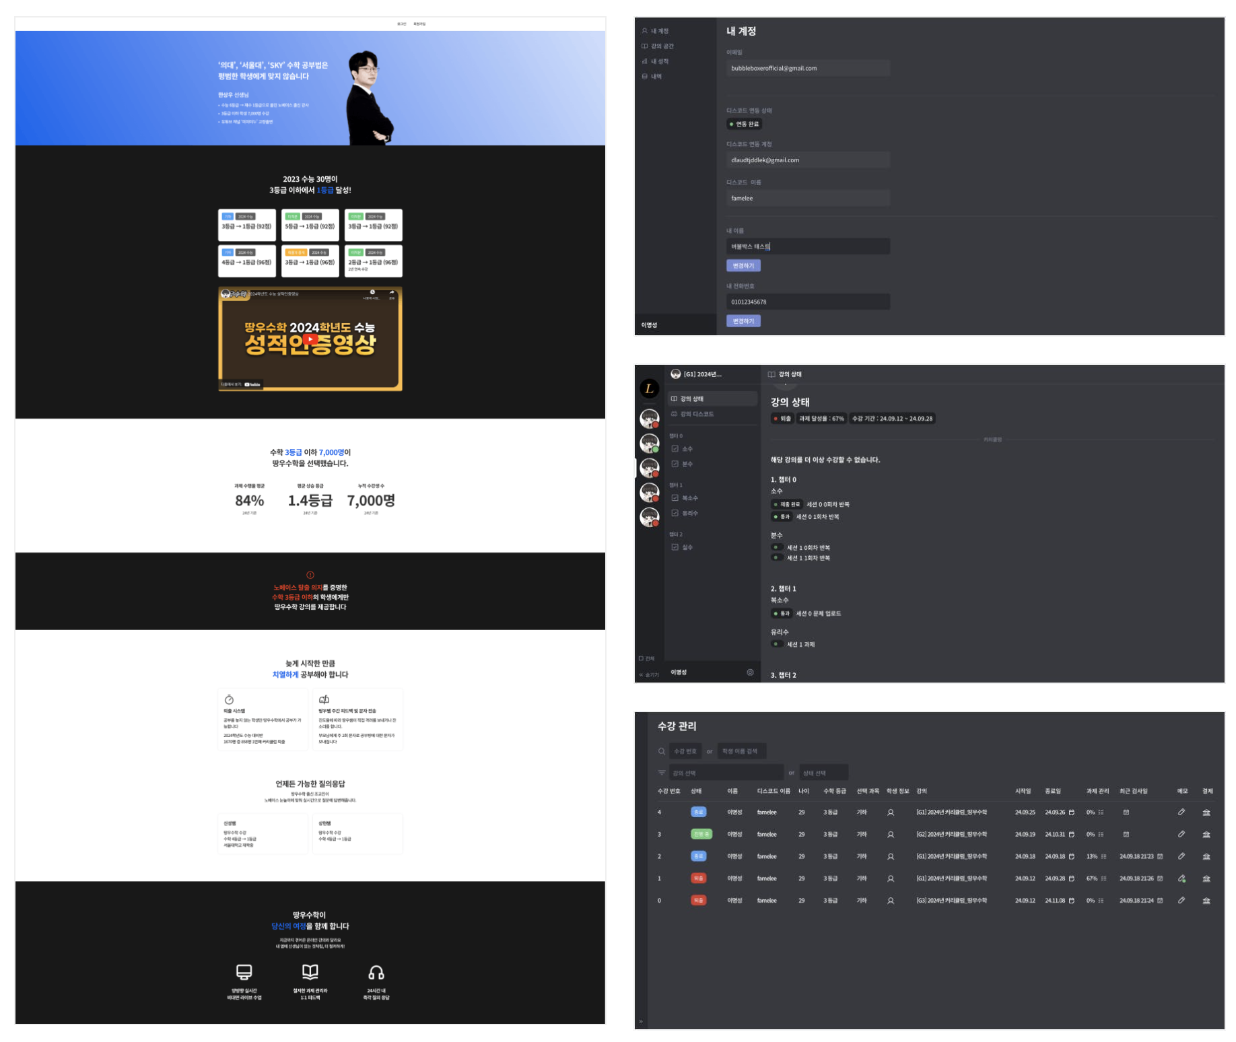Viewport: 1236px width, 1042px height.
Task: Open 내 성적 in the account sidebar
Action: pos(659,61)
